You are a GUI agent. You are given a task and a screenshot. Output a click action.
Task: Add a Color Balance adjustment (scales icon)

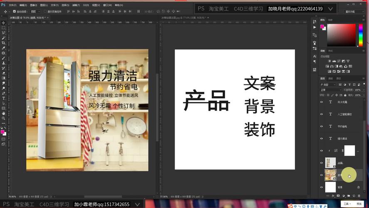332,67
